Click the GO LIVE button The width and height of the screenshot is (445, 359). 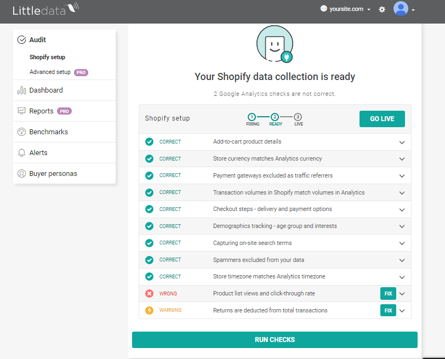click(x=382, y=119)
